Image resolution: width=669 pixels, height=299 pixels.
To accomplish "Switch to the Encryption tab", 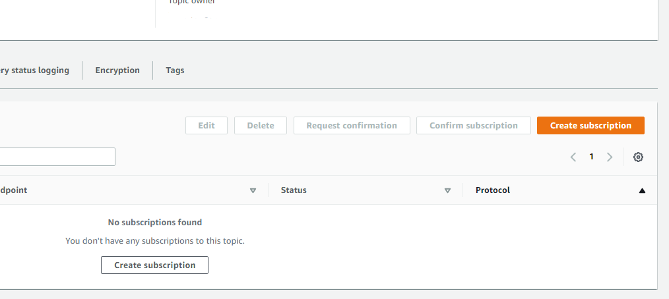I will point(117,70).
